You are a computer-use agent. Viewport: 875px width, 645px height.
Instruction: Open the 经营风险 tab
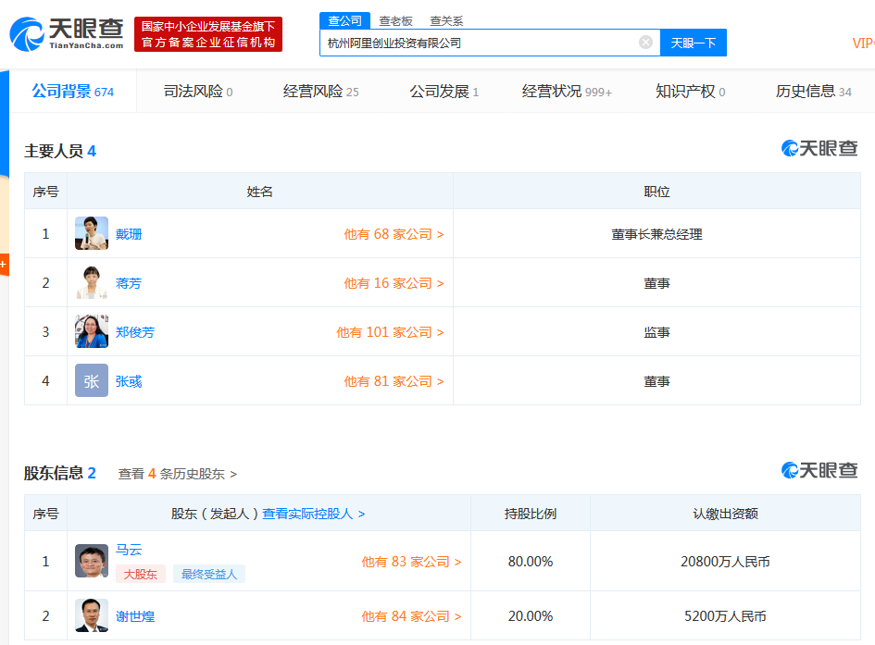320,92
